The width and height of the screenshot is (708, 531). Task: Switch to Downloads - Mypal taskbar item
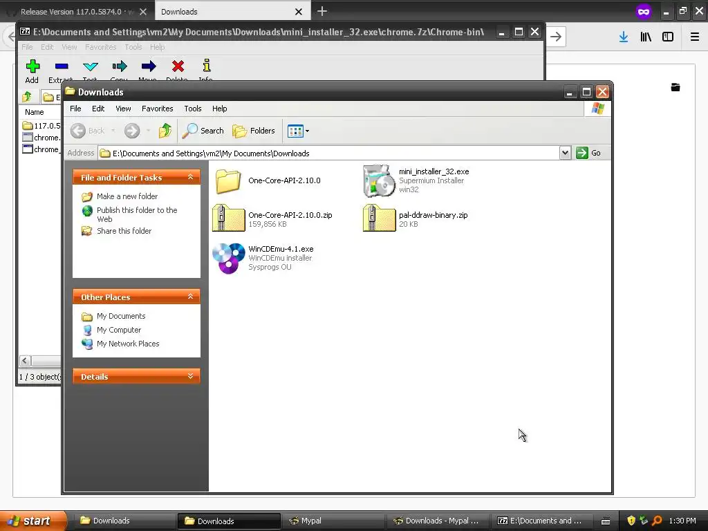(x=439, y=521)
